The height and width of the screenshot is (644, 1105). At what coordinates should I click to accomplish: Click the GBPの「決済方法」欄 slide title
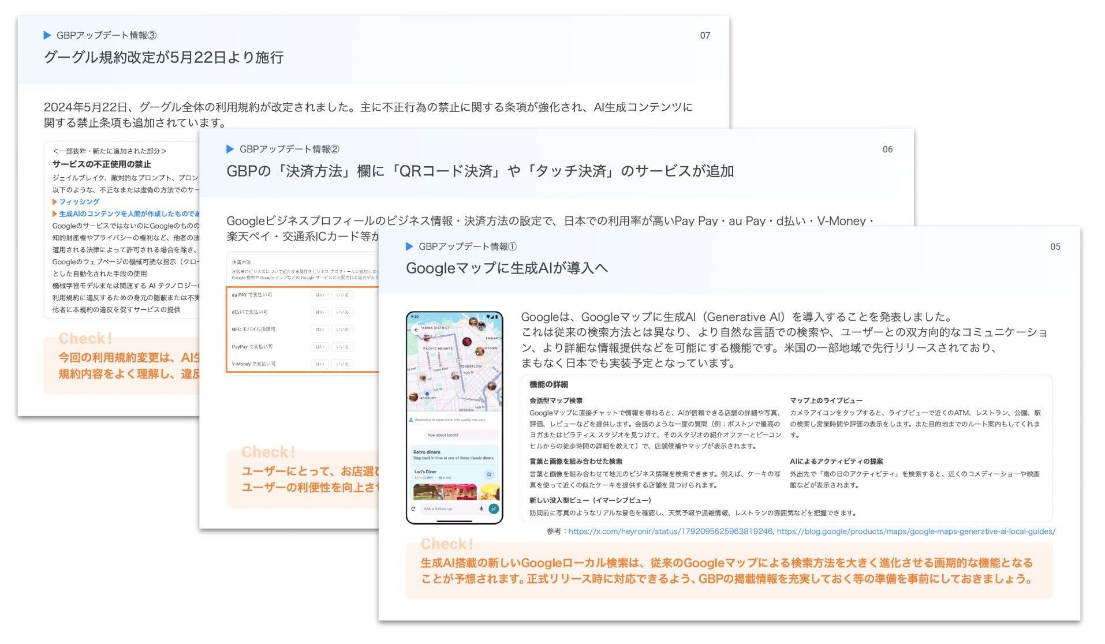tap(480, 171)
